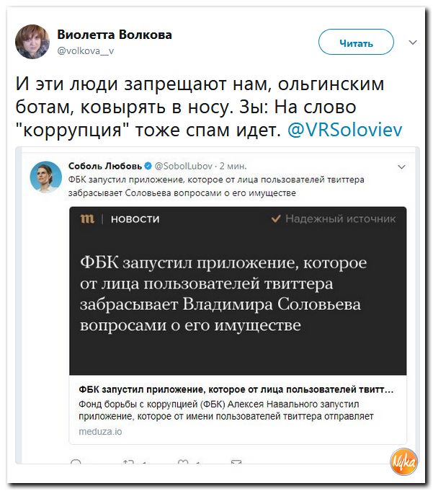Open the @VRSoloviev mention link
This screenshot has height=491, width=433.
click(x=345, y=130)
